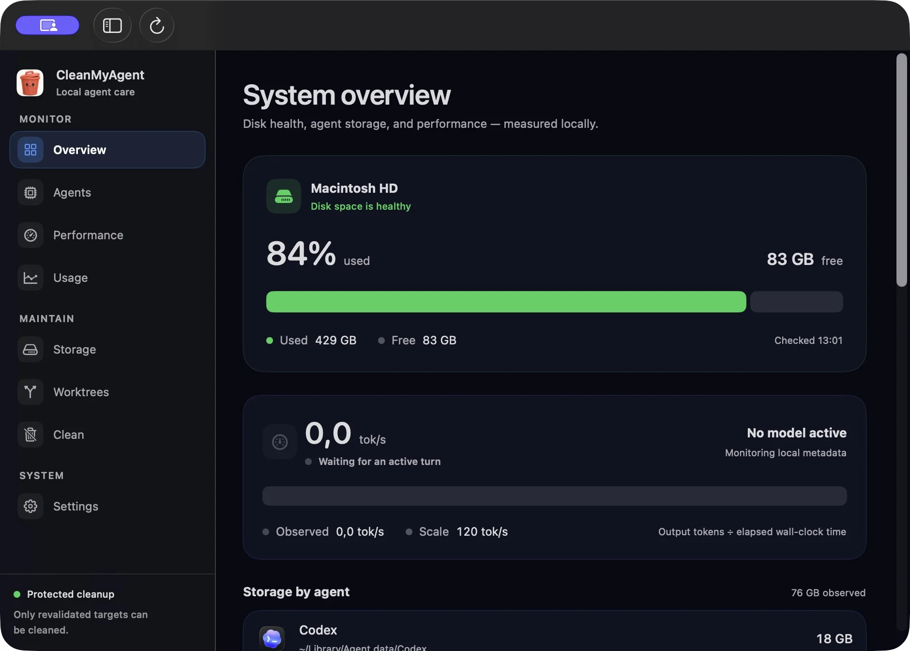The image size is (910, 651).
Task: Click the CleanMyAgent trash can logo
Action: [x=30, y=83]
